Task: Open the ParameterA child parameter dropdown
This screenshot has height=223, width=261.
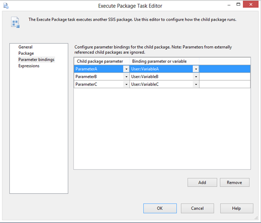Action: click(126, 69)
